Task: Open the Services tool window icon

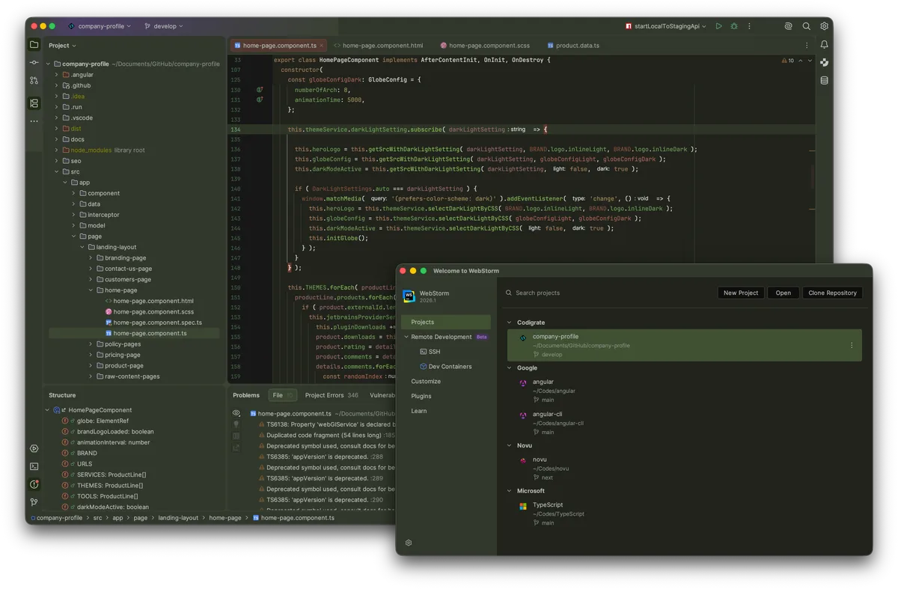Action: (34, 449)
